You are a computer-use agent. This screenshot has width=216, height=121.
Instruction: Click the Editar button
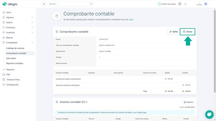pyautogui.click(x=173, y=32)
